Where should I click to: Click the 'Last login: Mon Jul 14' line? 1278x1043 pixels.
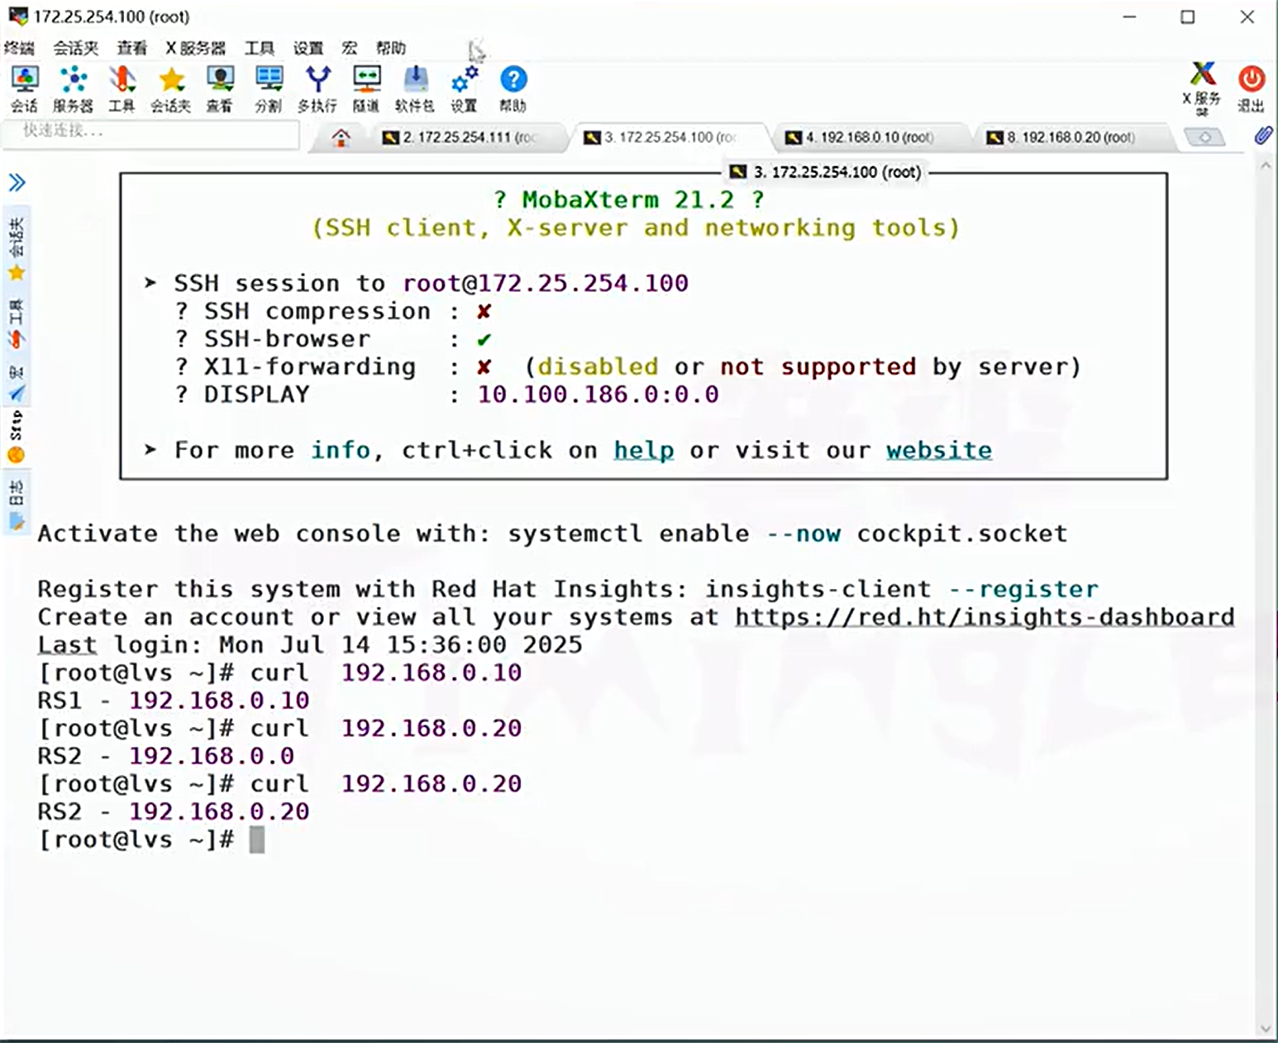click(x=310, y=645)
